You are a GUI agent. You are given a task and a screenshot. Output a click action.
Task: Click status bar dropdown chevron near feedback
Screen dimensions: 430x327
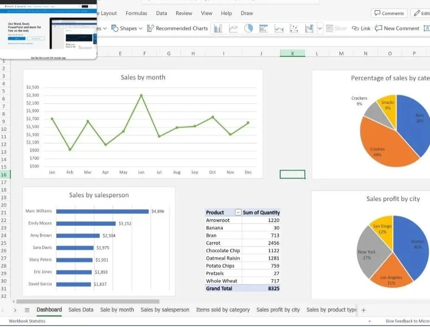coord(370,321)
